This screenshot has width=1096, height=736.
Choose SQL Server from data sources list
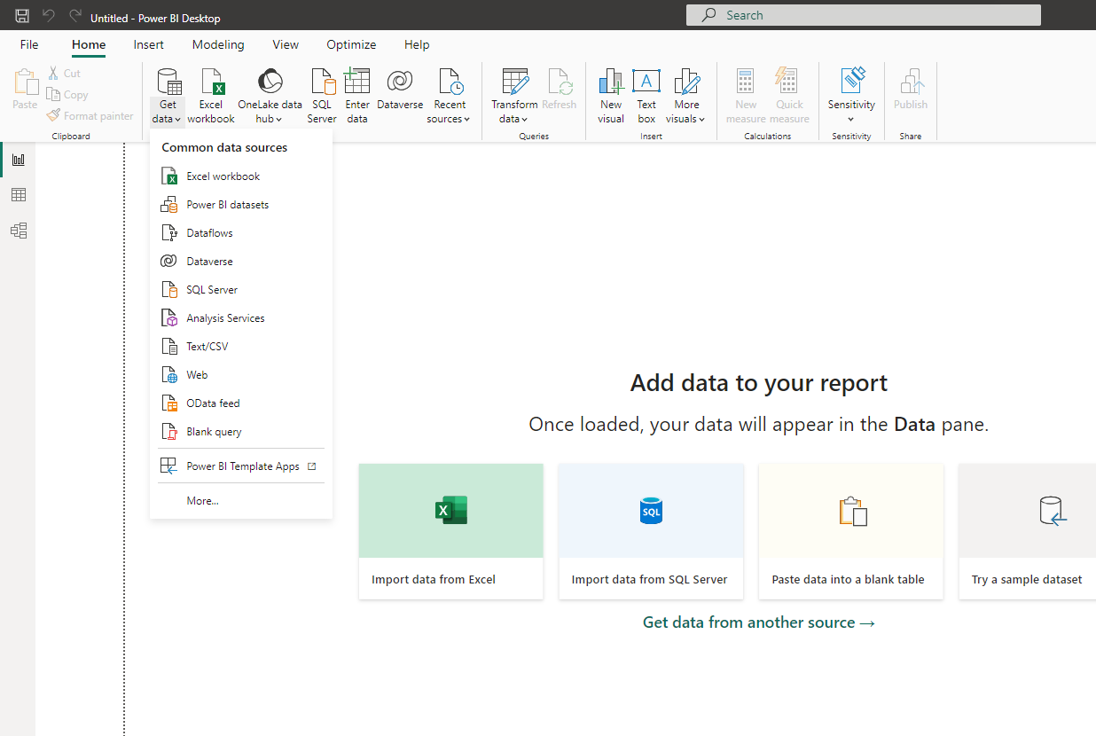[x=241, y=290]
